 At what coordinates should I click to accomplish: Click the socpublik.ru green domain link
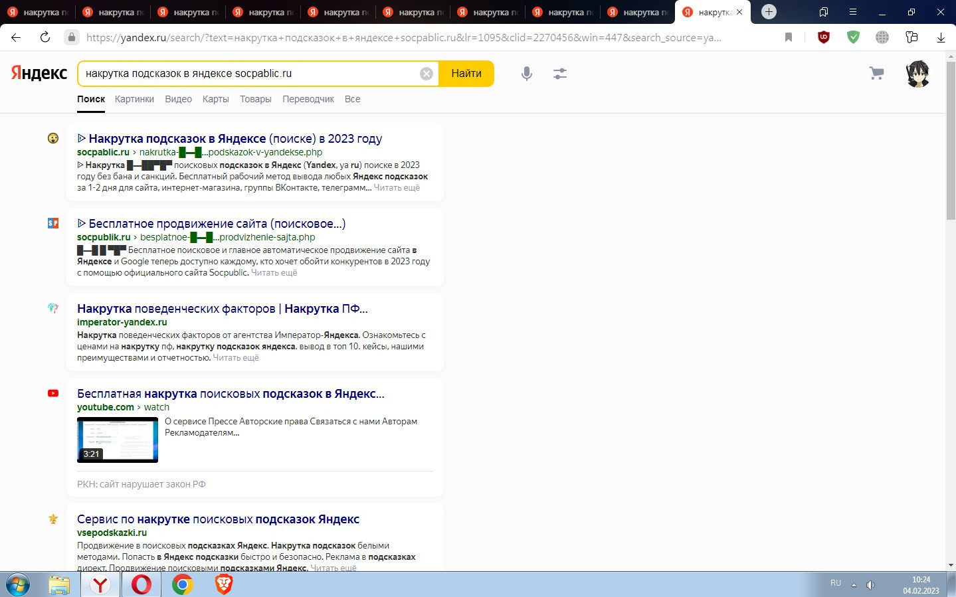[x=104, y=237]
